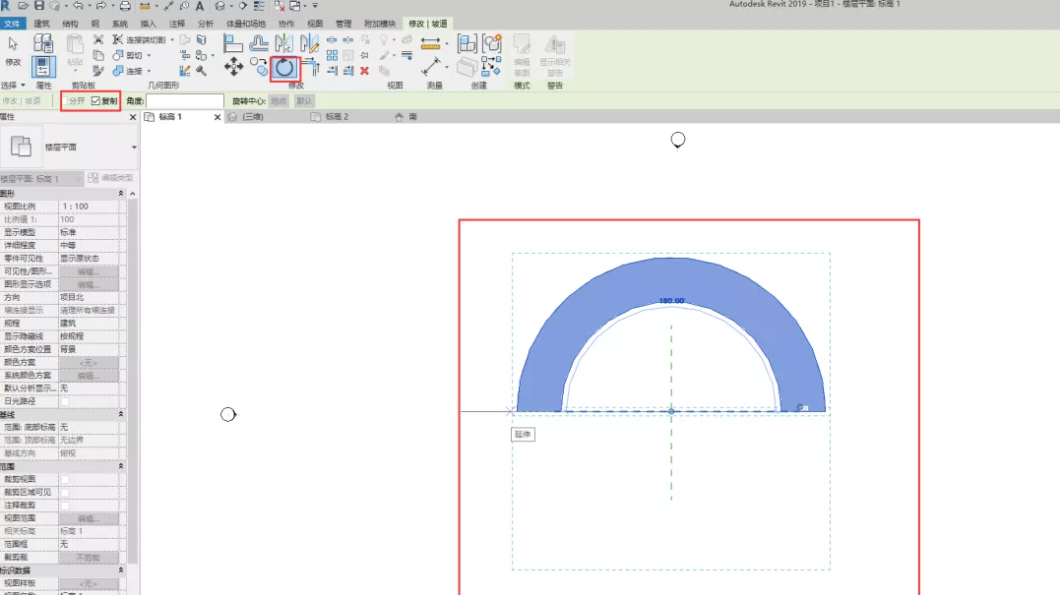Open Type Properties icon in Properties panel
The height and width of the screenshot is (595, 1060).
pos(43,43)
